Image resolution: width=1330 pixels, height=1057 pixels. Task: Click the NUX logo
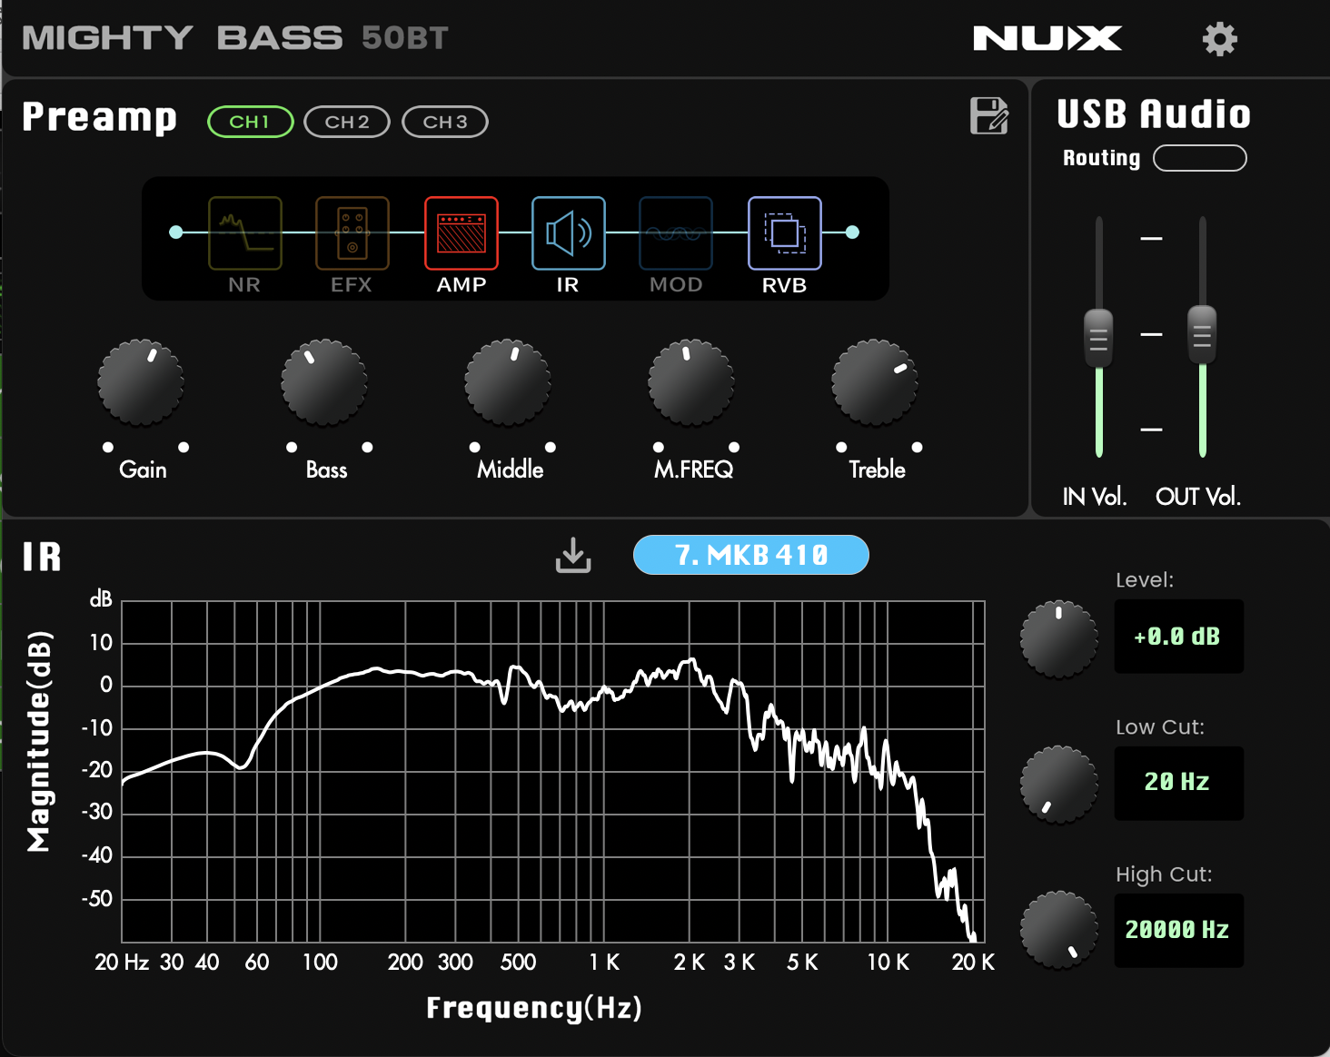1047,38
